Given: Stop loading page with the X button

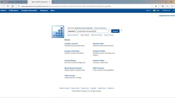Looking at the screenshot, I should click(8, 6).
